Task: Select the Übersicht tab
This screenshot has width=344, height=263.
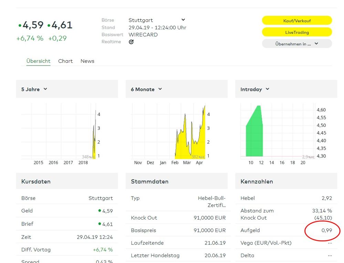Action: pos(38,61)
